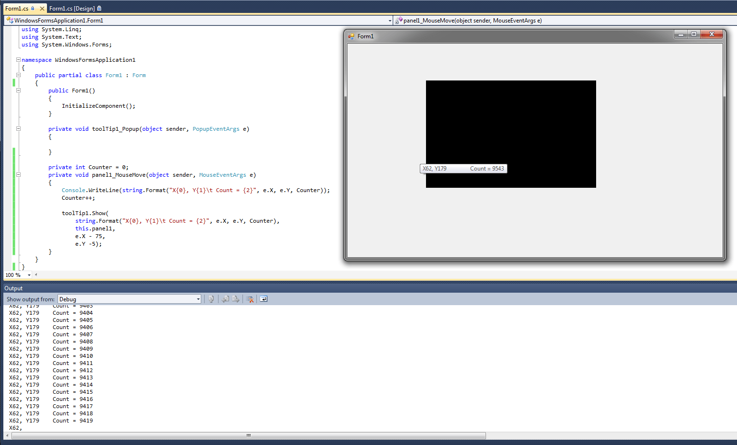Clear all messages in the Output window
The image size is (737, 445).
pyautogui.click(x=250, y=299)
